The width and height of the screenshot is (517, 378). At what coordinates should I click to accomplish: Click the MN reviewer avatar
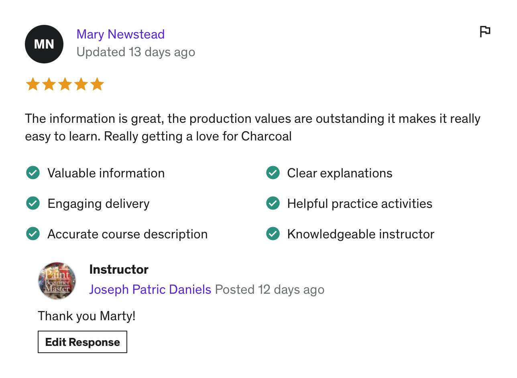(x=44, y=44)
